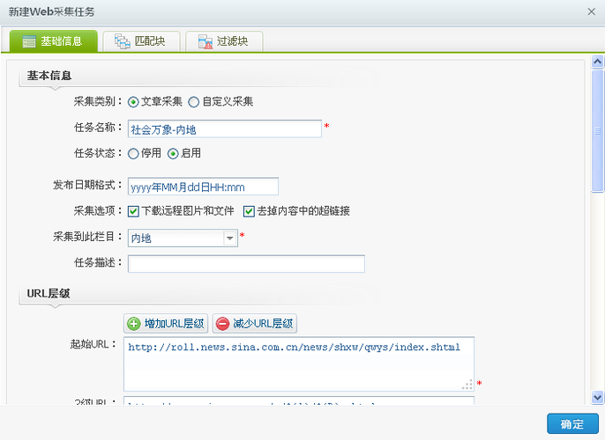Set task status to 停用

[133, 153]
